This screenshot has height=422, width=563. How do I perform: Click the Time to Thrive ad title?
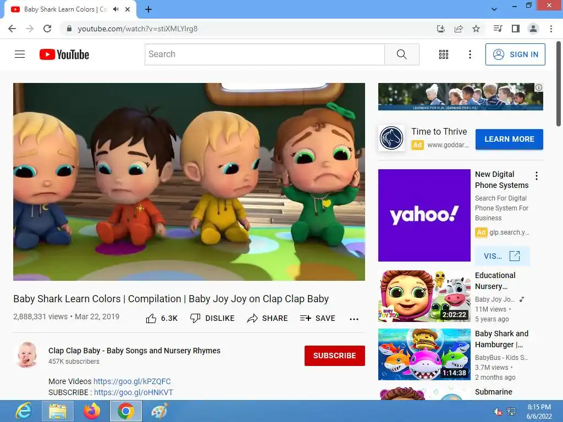coord(439,131)
